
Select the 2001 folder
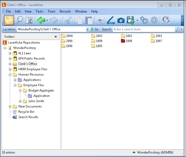[156, 36]
